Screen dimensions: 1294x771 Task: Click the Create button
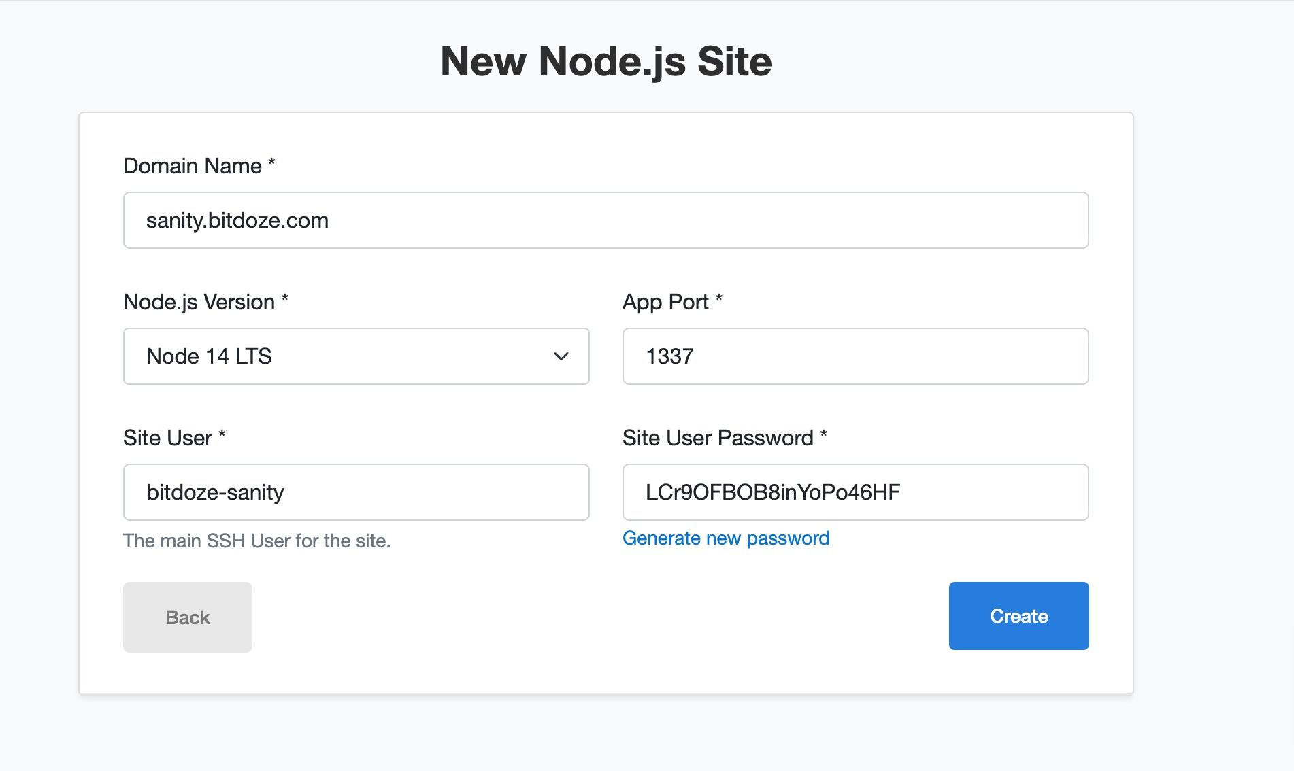tap(1018, 616)
